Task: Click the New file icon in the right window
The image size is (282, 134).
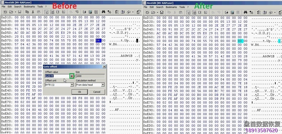Action: 147,12
